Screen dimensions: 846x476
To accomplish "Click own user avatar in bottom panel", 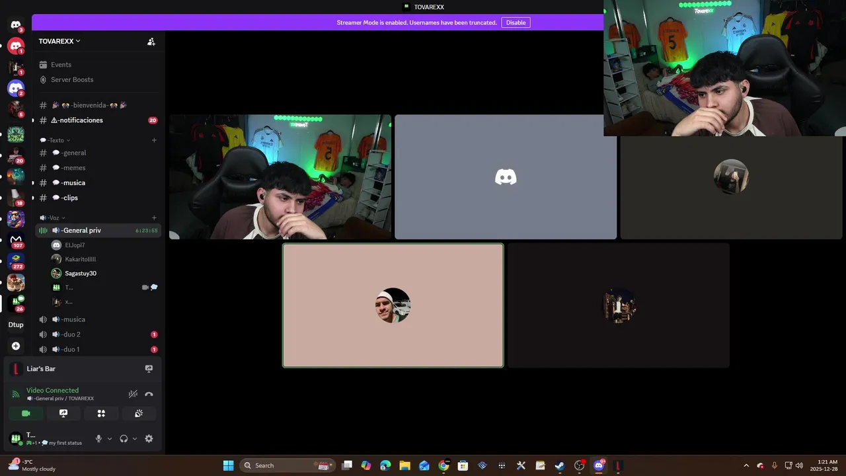I will pyautogui.click(x=16, y=438).
